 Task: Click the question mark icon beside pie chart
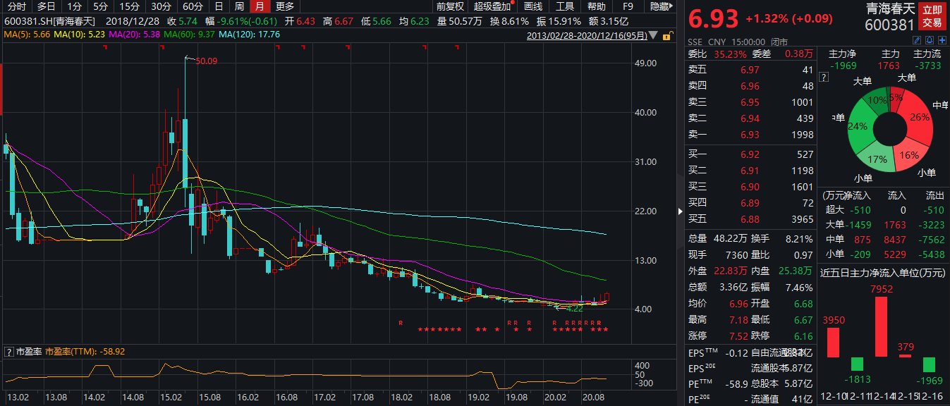(822, 77)
